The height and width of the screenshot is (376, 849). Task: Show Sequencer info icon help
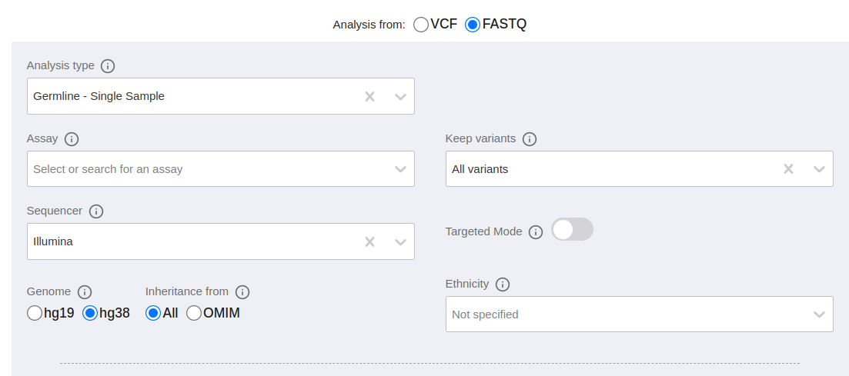[96, 211]
